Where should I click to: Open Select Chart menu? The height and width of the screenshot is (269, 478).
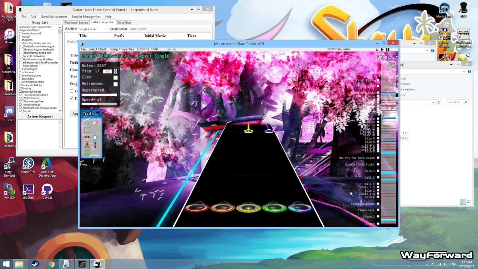coord(97,49)
